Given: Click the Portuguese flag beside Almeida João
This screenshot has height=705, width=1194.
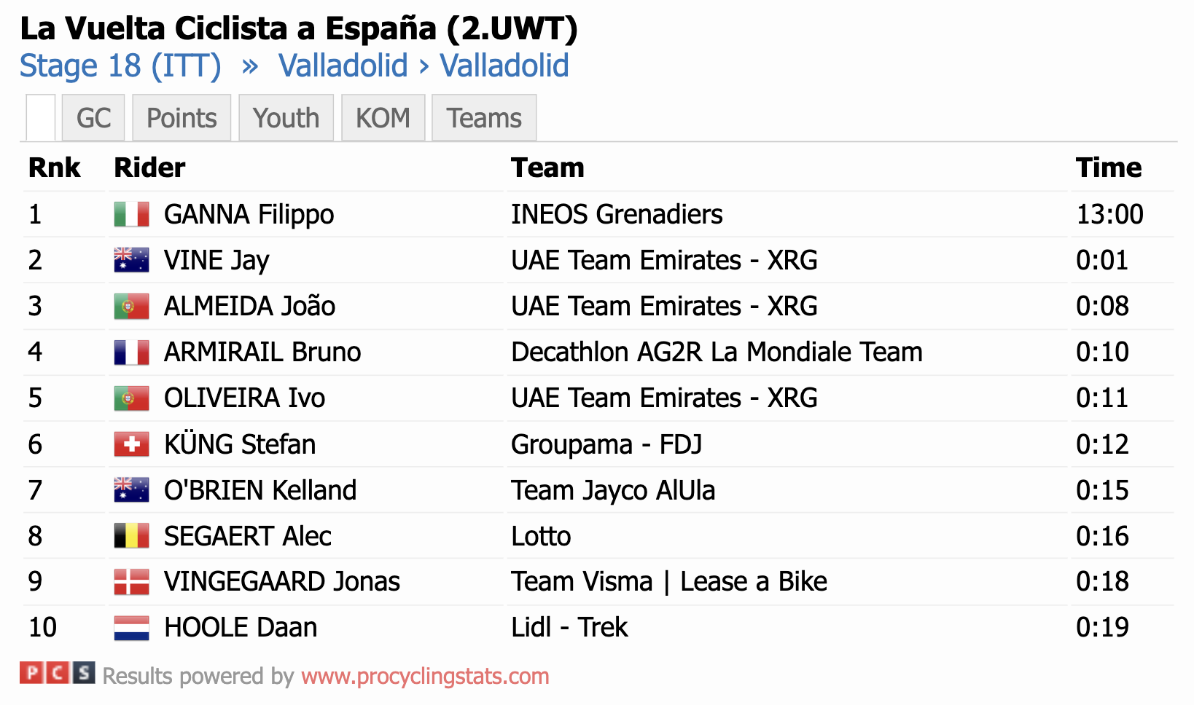Looking at the screenshot, I should tap(132, 307).
